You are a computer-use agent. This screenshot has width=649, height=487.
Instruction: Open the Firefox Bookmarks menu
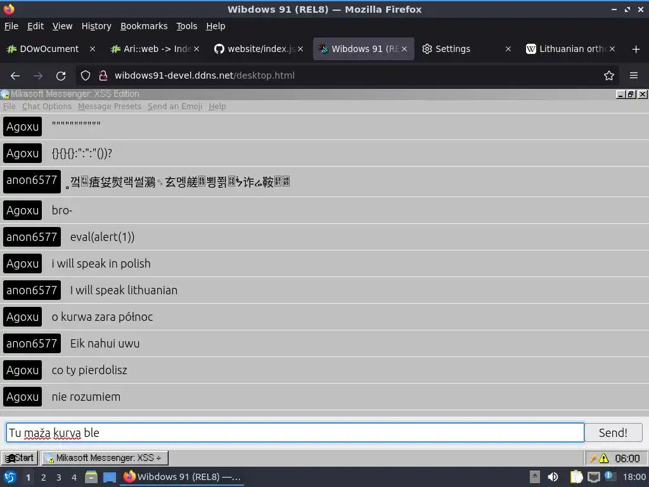tap(144, 26)
